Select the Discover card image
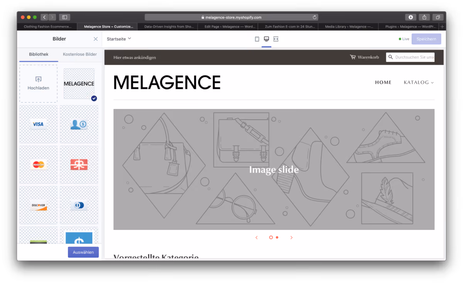 [x=39, y=205]
